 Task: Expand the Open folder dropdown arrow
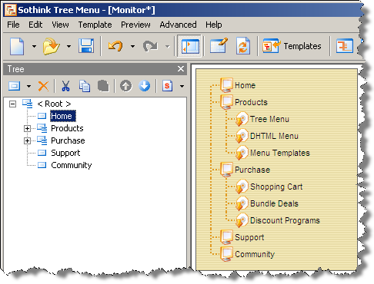68,46
